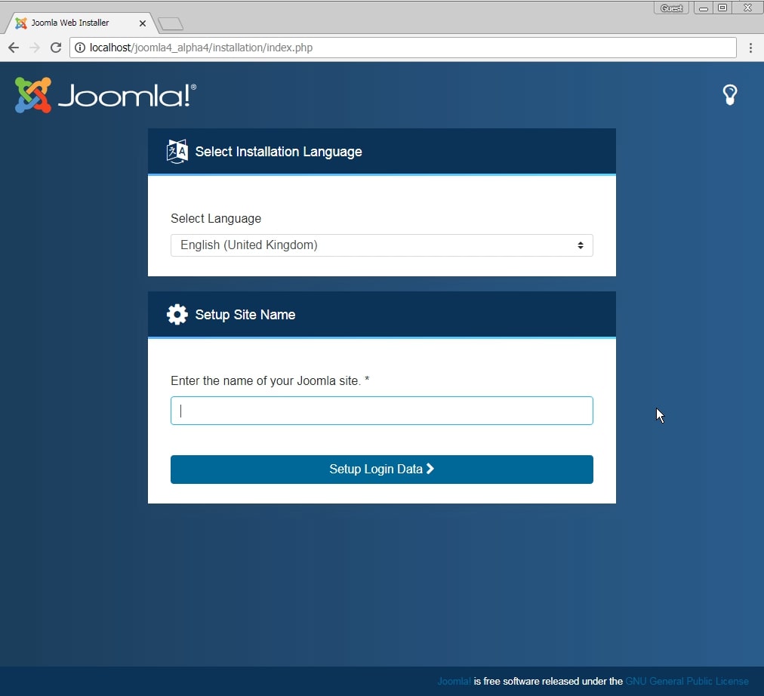Screen dimensions: 764x696
Task: Click the Setup Site Name heading
Action: coord(245,315)
